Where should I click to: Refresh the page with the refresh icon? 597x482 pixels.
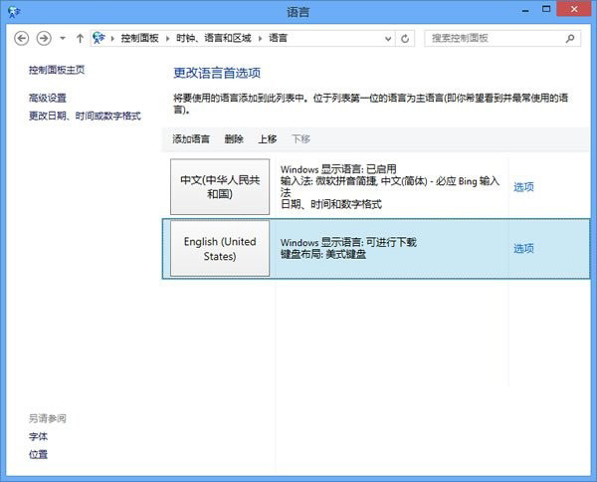coord(405,39)
